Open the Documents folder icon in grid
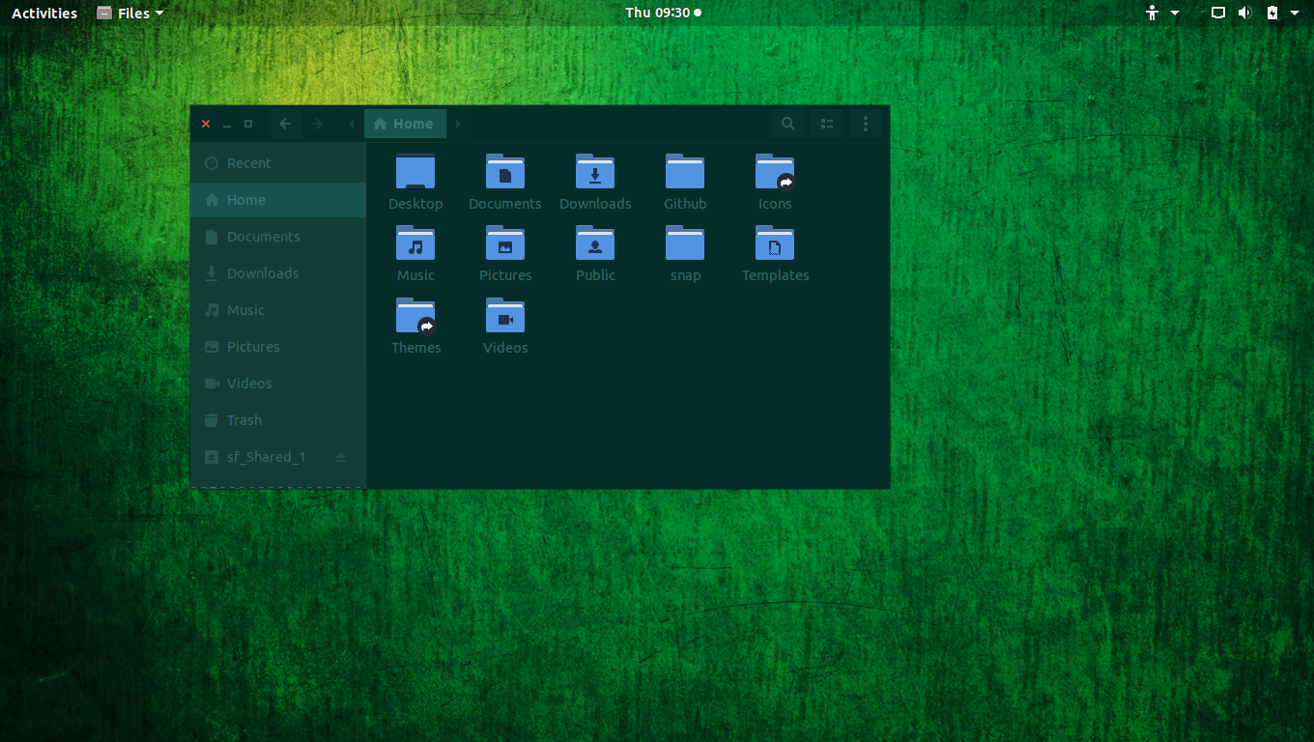The height and width of the screenshot is (742, 1314). [505, 172]
